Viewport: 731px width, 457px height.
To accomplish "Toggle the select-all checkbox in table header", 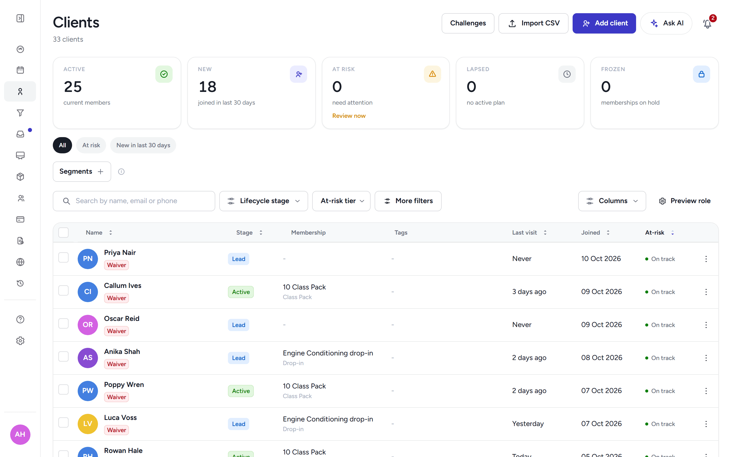I will (63, 232).
